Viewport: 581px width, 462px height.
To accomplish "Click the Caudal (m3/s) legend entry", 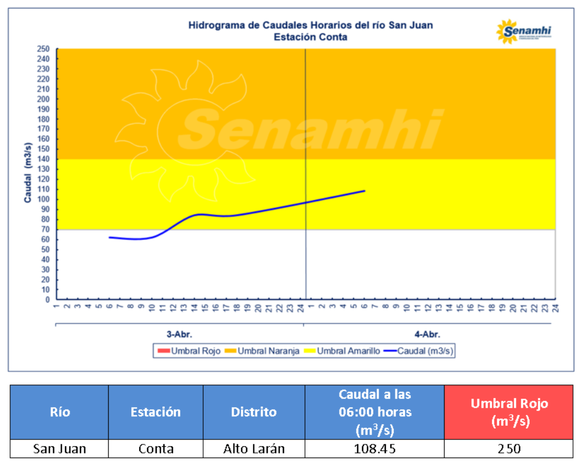I will point(418,351).
